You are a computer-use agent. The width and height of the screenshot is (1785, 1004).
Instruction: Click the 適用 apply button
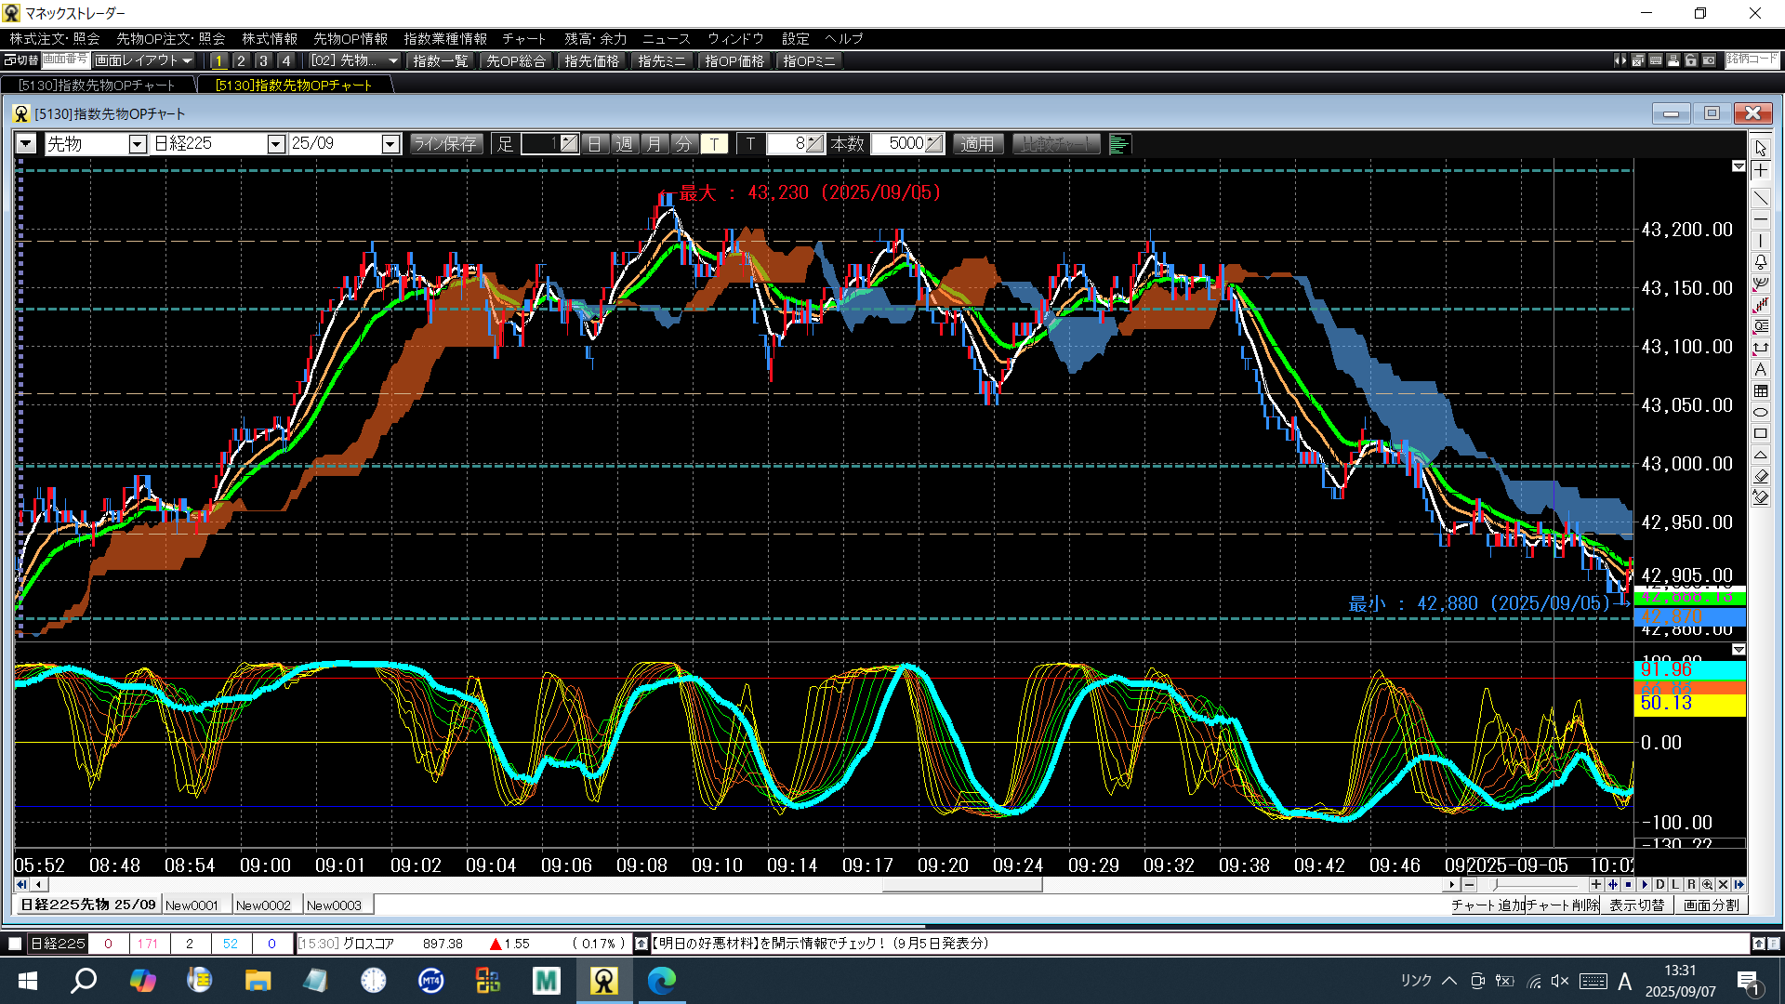pyautogui.click(x=977, y=144)
